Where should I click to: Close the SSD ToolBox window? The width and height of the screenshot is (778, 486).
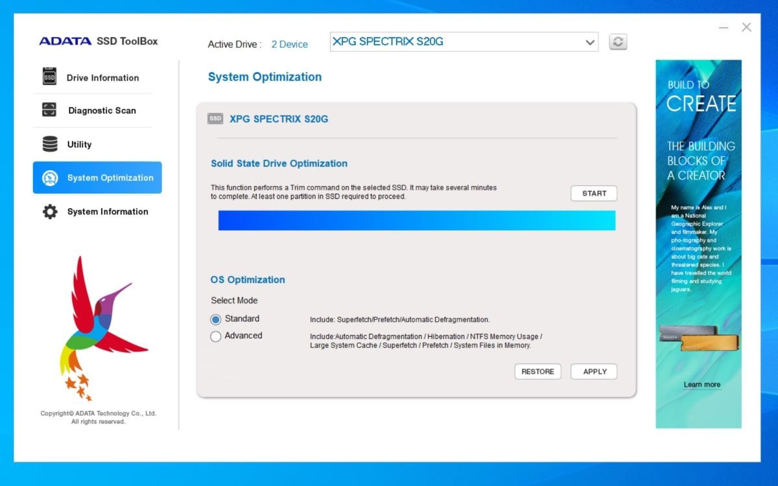click(x=746, y=27)
